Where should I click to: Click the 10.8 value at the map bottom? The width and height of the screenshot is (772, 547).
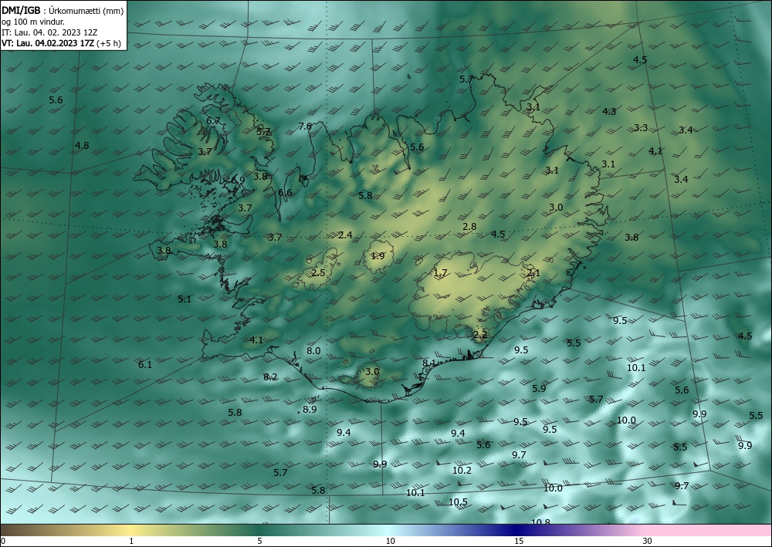(540, 522)
